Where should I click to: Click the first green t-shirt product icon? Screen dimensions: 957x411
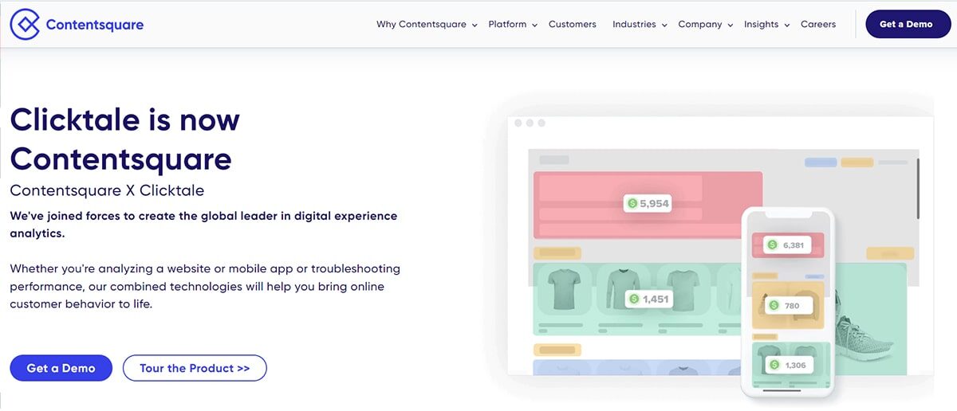564,288
